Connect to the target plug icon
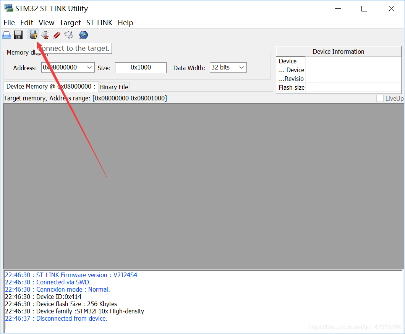 (33, 35)
